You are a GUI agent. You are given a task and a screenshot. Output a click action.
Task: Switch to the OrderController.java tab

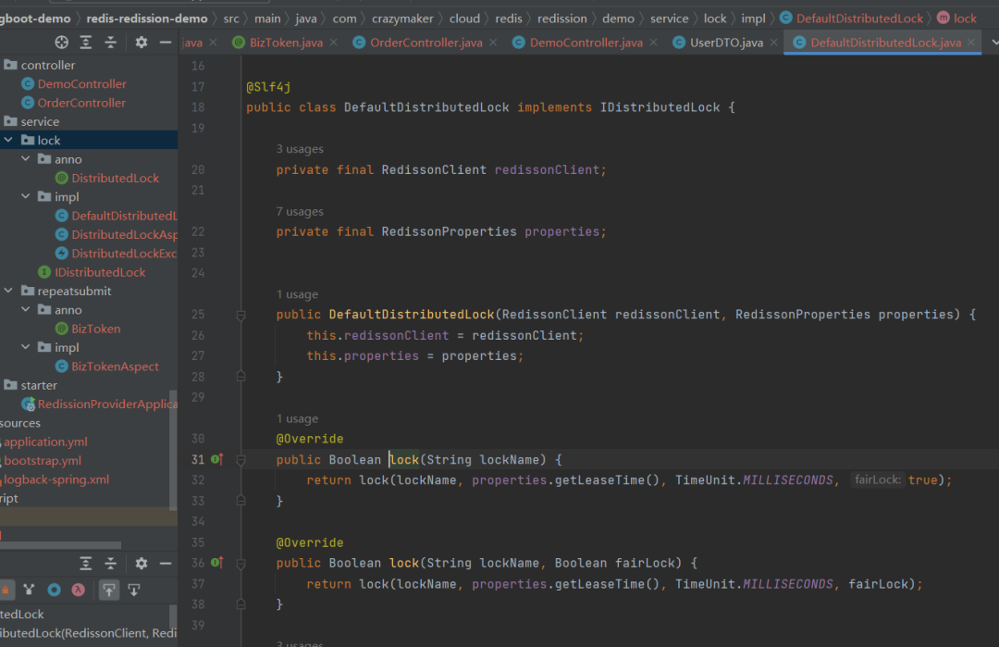(425, 43)
